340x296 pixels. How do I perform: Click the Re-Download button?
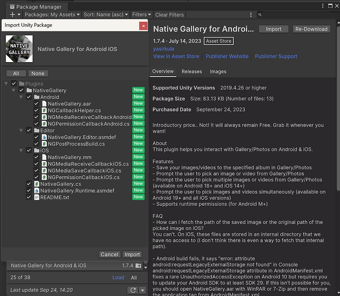point(312,29)
